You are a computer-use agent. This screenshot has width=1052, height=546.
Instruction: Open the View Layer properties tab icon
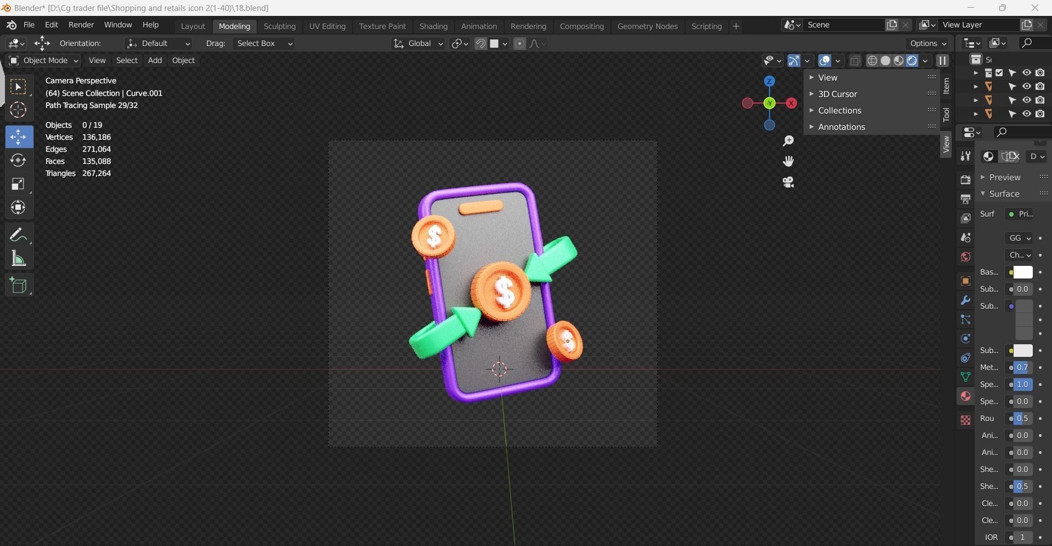click(x=965, y=218)
